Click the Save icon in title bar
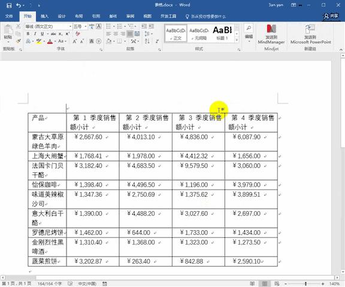 pos(9,5)
